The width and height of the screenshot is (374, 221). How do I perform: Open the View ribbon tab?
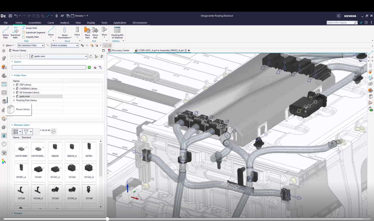coord(78,23)
